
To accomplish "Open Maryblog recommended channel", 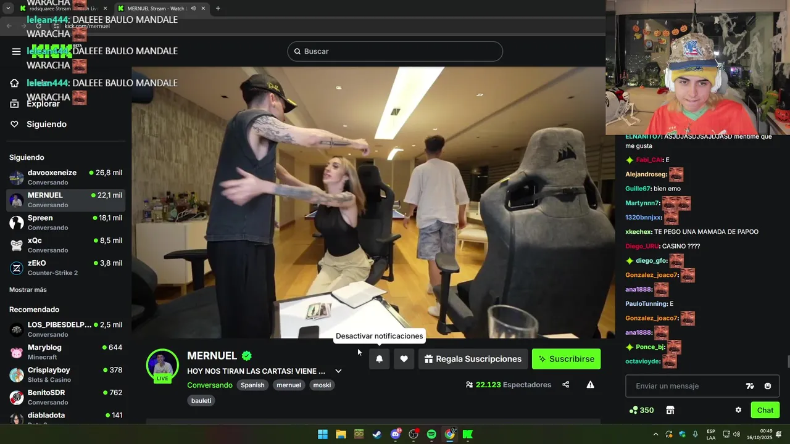I will [65, 352].
